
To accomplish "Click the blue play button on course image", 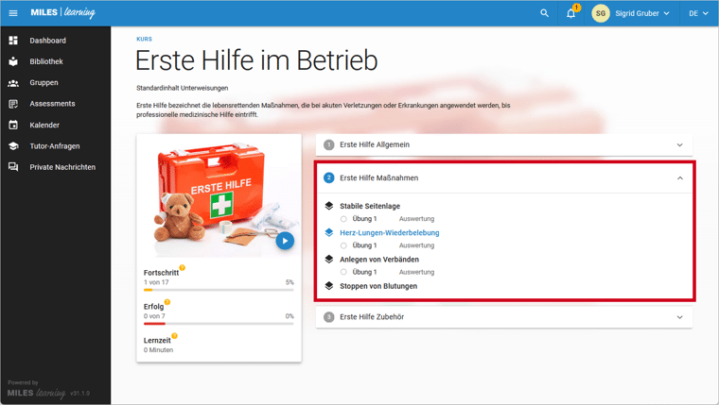I will click(x=285, y=241).
